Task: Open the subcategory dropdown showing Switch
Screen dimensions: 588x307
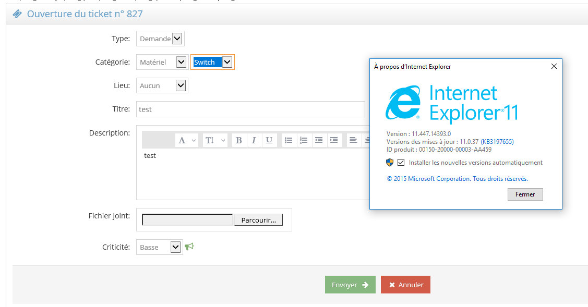Action: [213, 62]
